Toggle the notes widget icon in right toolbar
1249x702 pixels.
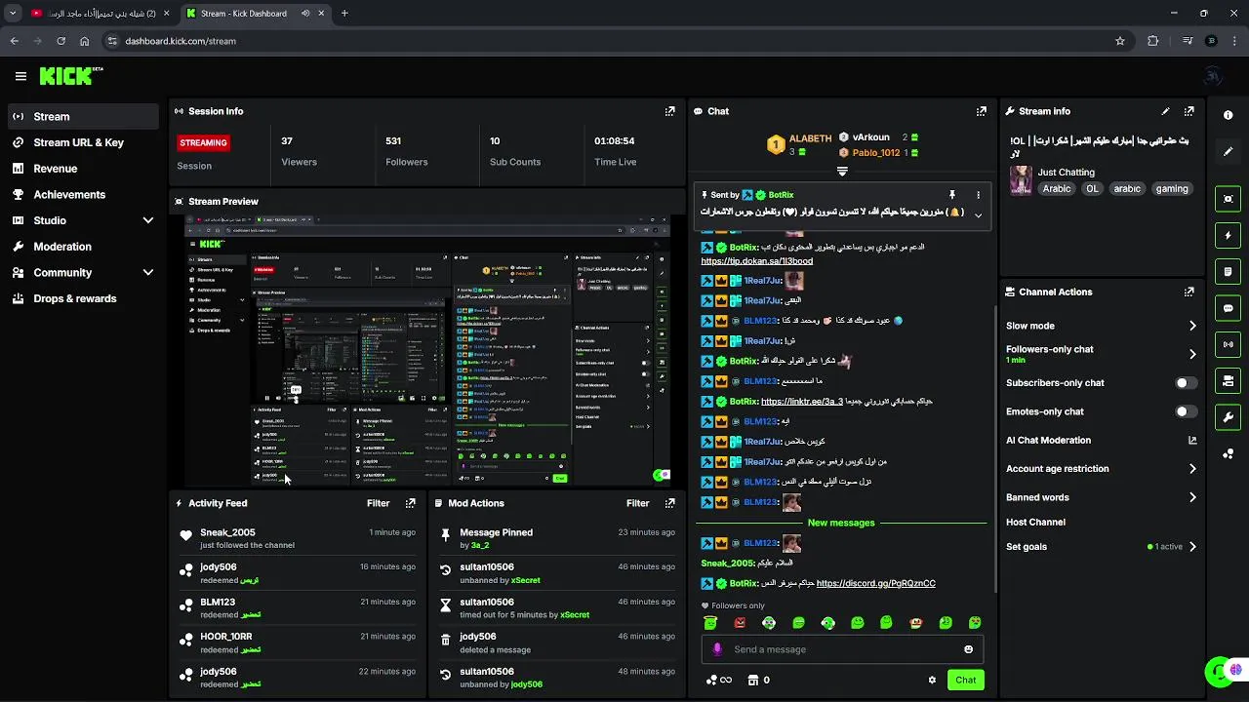click(1228, 271)
